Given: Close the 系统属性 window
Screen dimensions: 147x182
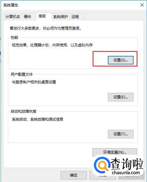Looking at the screenshot, I should click(142, 5).
